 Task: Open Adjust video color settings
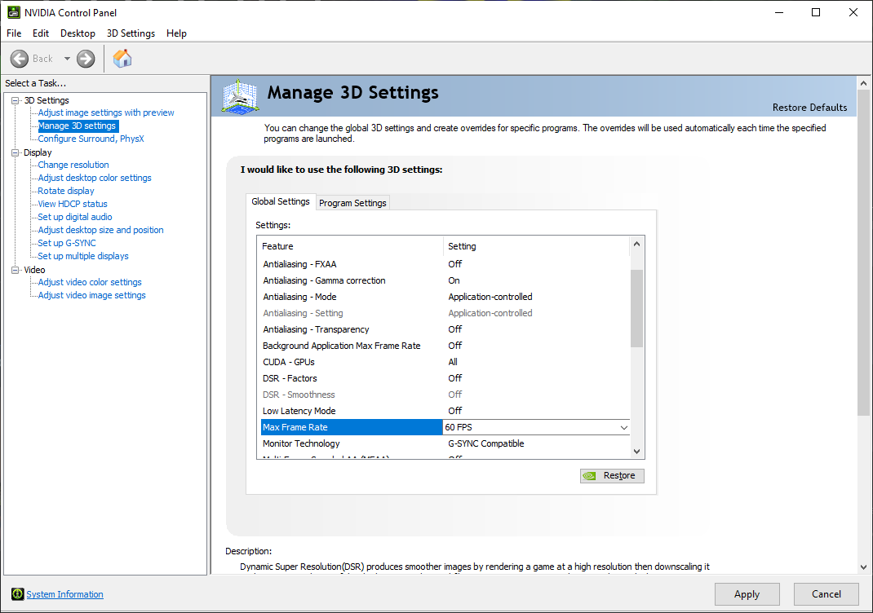tap(90, 282)
